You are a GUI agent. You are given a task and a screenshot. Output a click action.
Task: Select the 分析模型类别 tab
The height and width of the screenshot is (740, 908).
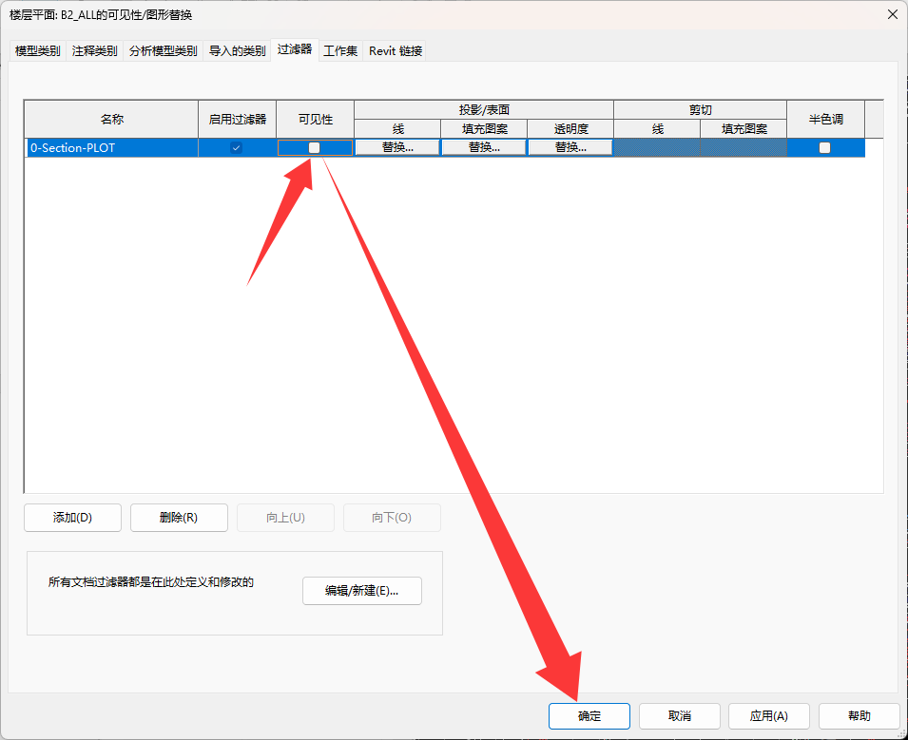(x=163, y=51)
